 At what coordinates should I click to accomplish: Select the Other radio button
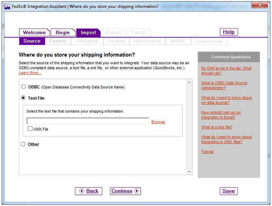coord(23,144)
